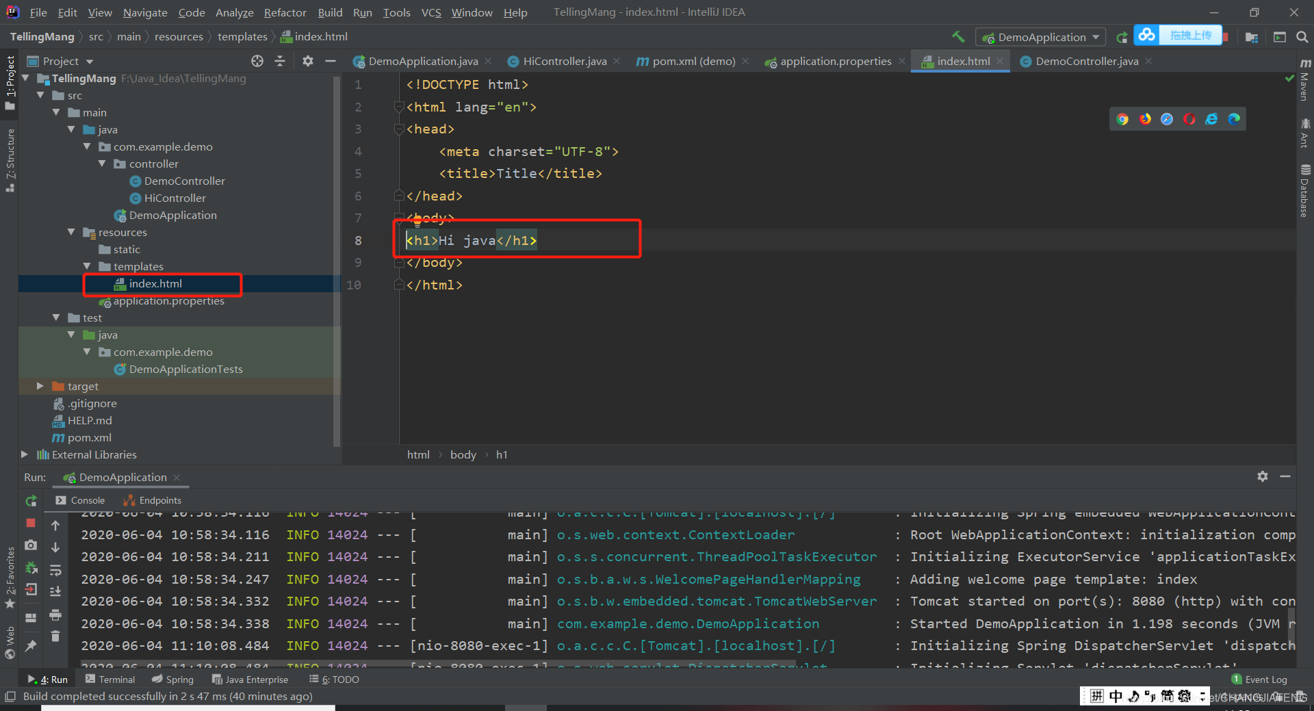Collapse the resources folder node
This screenshot has height=711, width=1314.
pos(71,232)
